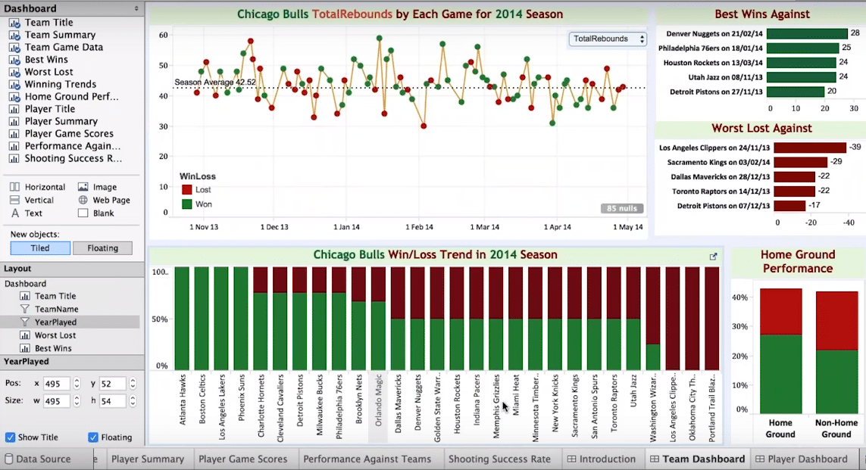Click the Winning Trends sheet icon
The height and width of the screenshot is (470, 866).
[x=15, y=85]
